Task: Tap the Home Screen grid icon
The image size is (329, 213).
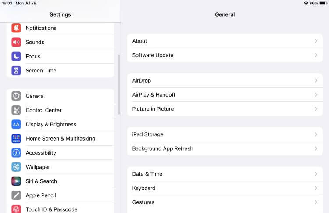Action: (x=16, y=138)
